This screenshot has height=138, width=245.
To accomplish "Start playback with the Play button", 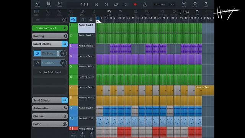I will point(126,5).
